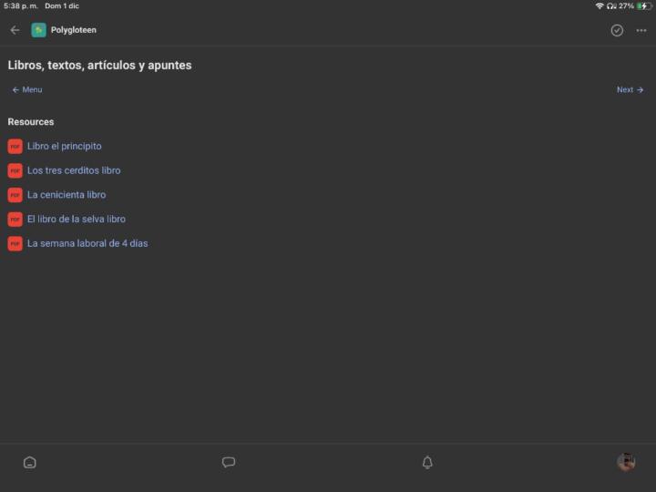
Task: Mark lesson complete with checkmark circle
Action: pyautogui.click(x=617, y=30)
